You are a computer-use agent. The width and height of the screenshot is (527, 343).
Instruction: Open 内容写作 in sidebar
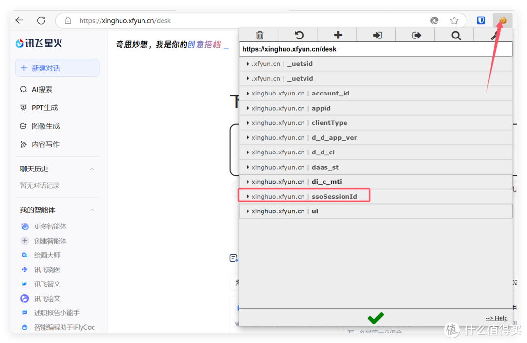tap(40, 144)
